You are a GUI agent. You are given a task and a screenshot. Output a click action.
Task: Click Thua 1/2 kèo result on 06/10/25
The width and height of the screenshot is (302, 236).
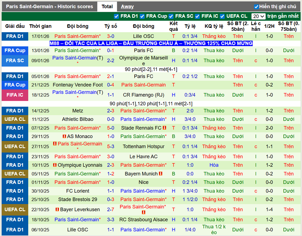tap(214, 229)
